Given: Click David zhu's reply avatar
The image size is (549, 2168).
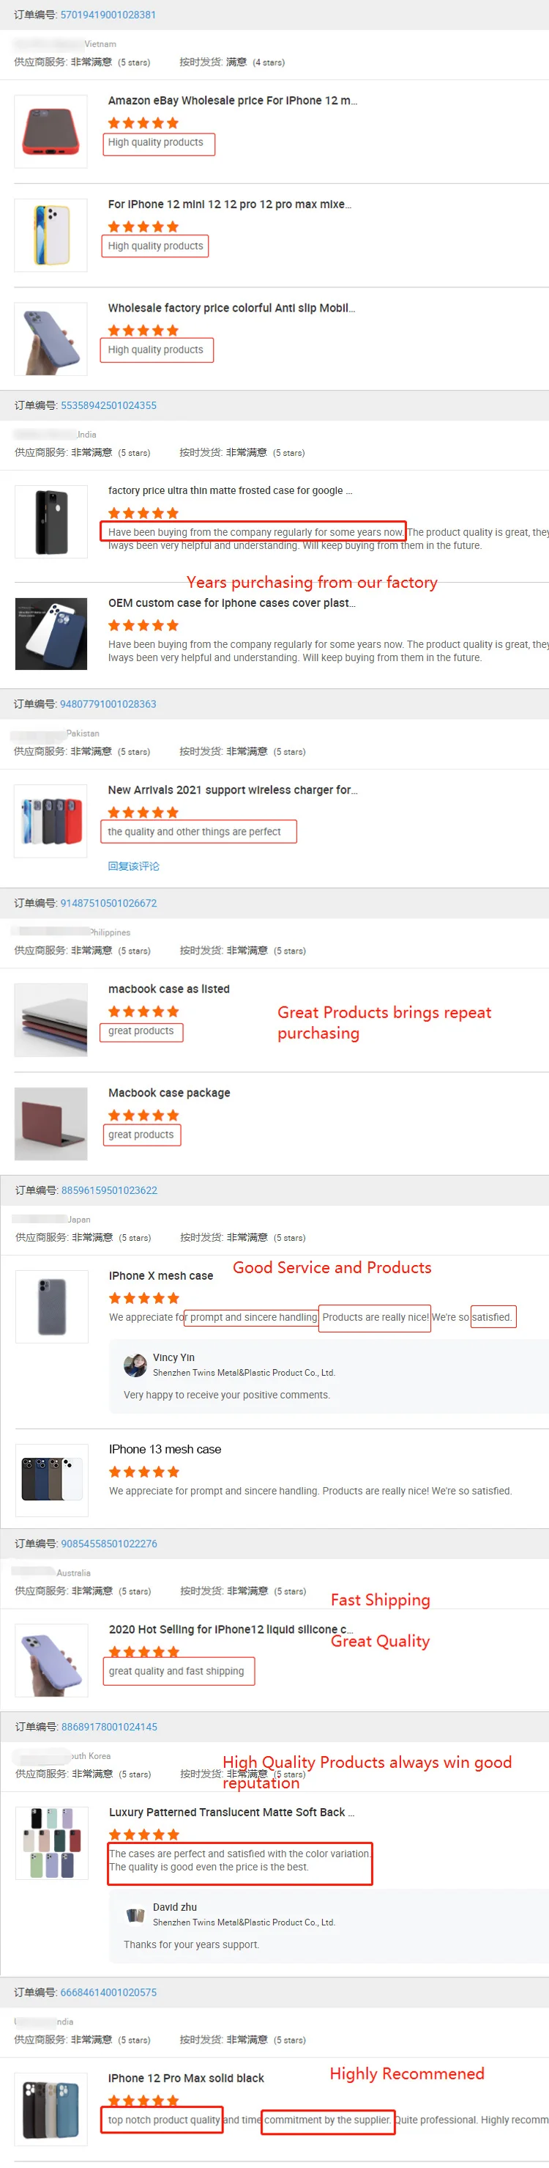Looking at the screenshot, I should pos(135,1914).
